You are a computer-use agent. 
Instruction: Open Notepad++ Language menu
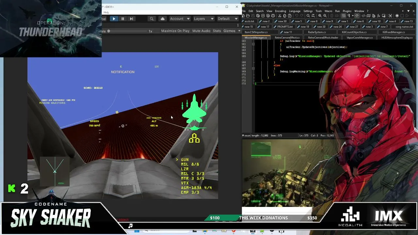point(295,11)
